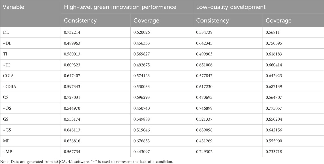Select the value 0.549888
This screenshot has height=164, width=324.
[x=142, y=119]
